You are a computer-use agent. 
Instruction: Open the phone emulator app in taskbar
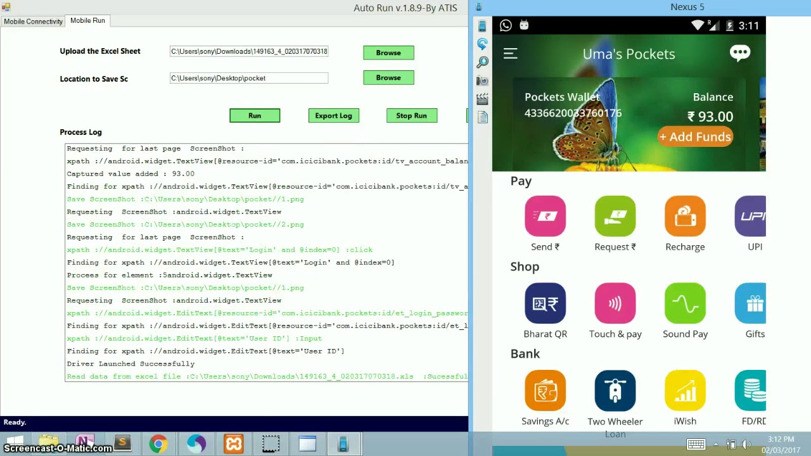click(x=343, y=444)
